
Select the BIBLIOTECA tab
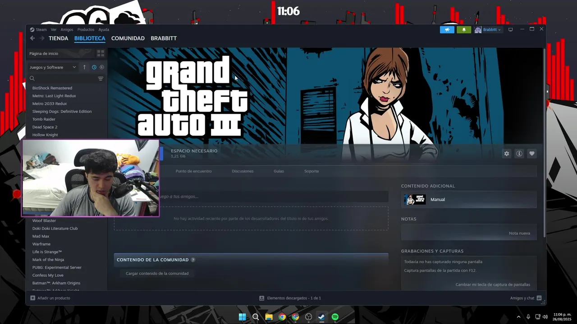coord(90,38)
